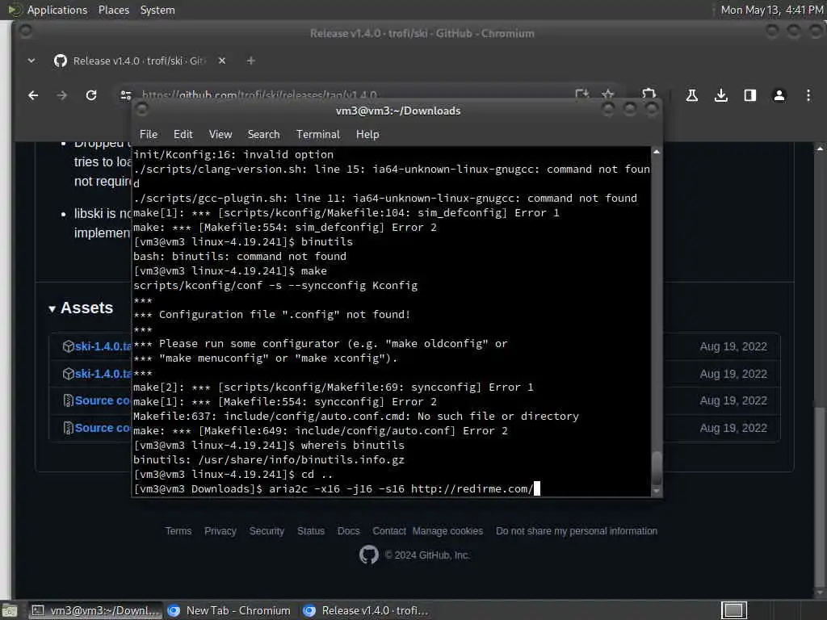Download first ski-1.4.0.tar asset
The height and width of the screenshot is (620, 827).
click(103, 346)
